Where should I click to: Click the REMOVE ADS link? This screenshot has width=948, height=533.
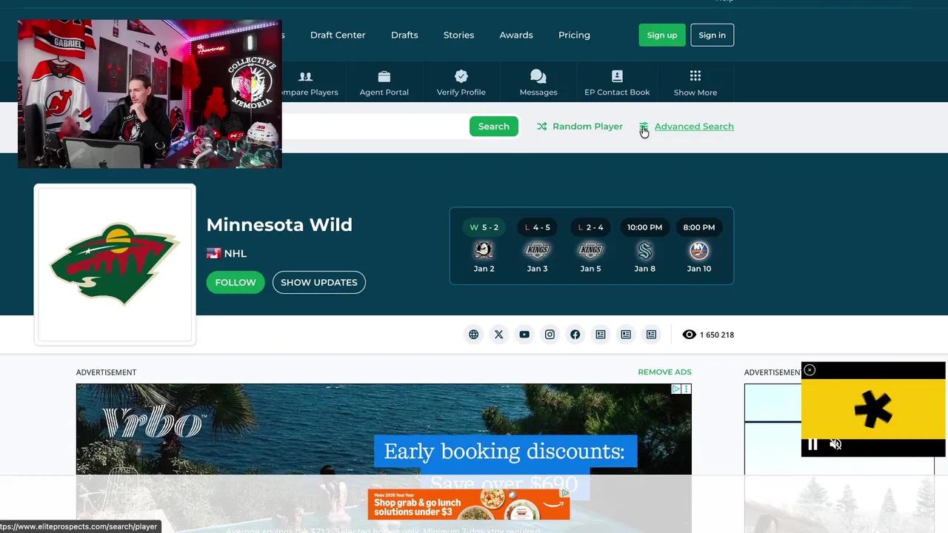click(x=664, y=372)
